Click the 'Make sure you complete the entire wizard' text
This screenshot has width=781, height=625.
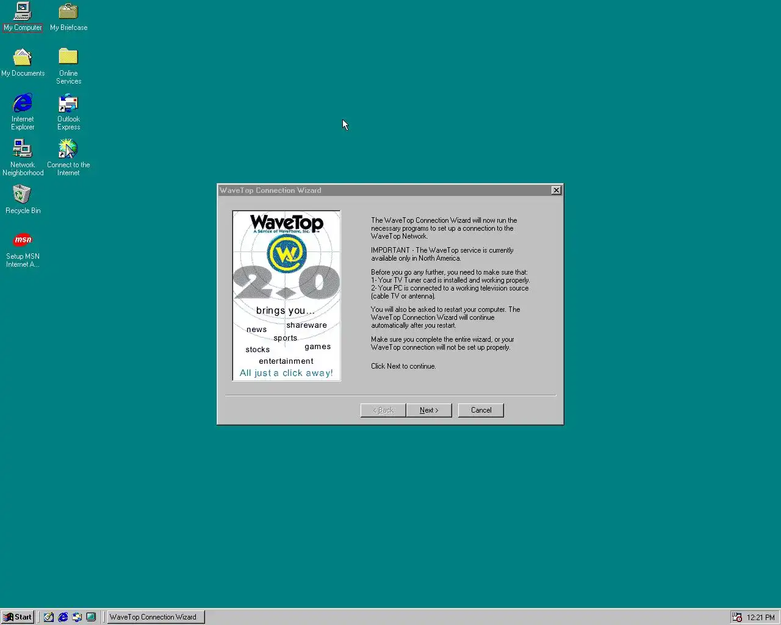pos(442,343)
